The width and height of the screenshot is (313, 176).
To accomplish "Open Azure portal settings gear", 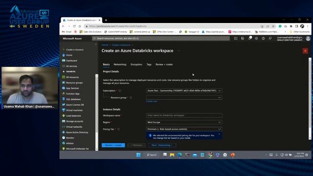I will (x=256, y=38).
